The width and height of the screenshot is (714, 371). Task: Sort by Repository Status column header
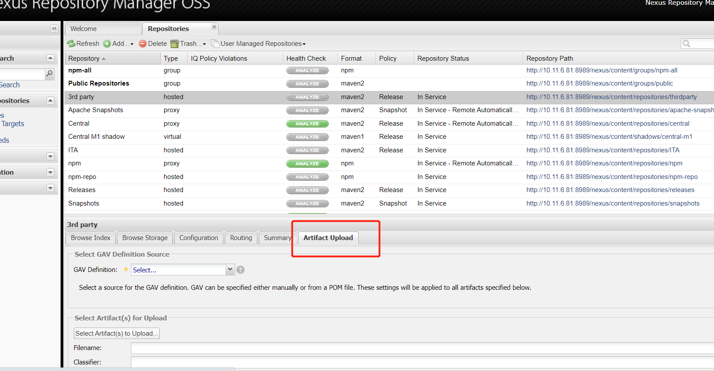(x=468, y=58)
